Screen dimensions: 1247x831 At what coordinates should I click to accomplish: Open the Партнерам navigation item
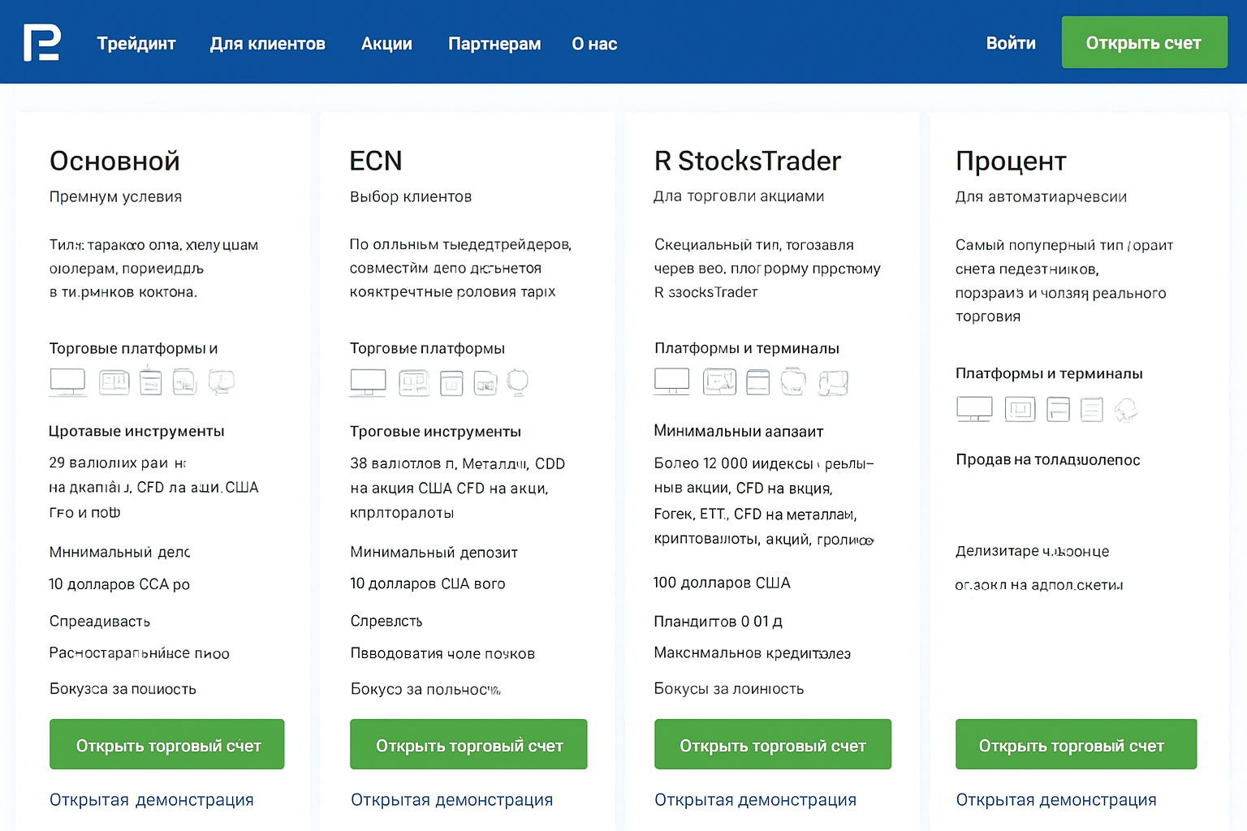(x=494, y=44)
